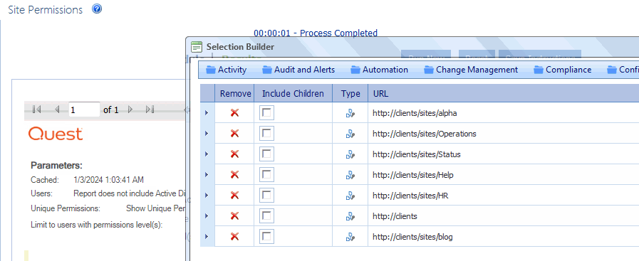The height and width of the screenshot is (261, 639).
Task: Open the Compliance menu
Action: tap(563, 70)
